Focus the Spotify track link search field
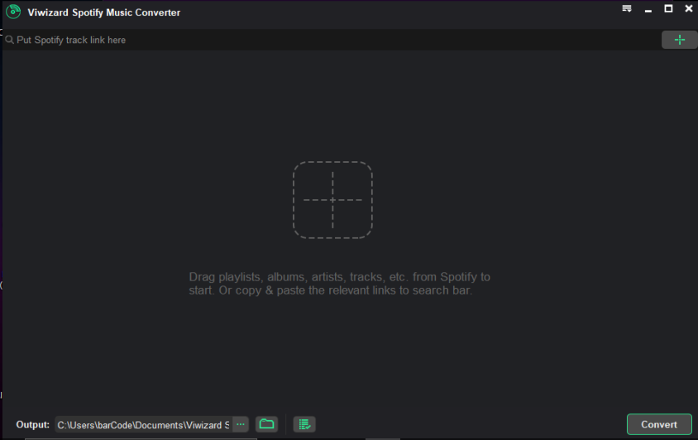 (x=331, y=40)
